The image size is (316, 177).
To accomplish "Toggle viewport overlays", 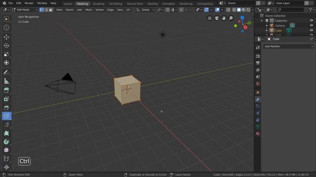I will click(x=217, y=10).
